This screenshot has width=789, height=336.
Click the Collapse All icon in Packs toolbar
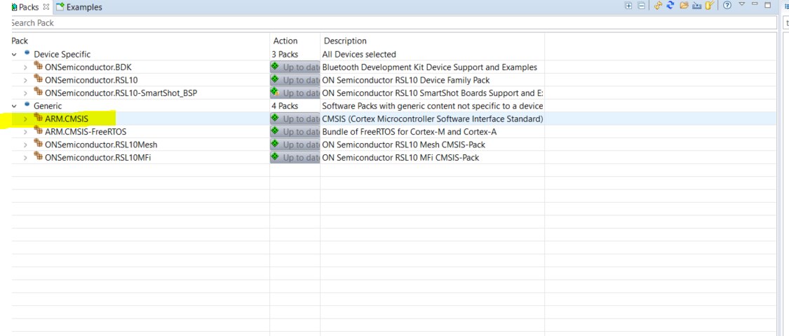click(641, 6)
